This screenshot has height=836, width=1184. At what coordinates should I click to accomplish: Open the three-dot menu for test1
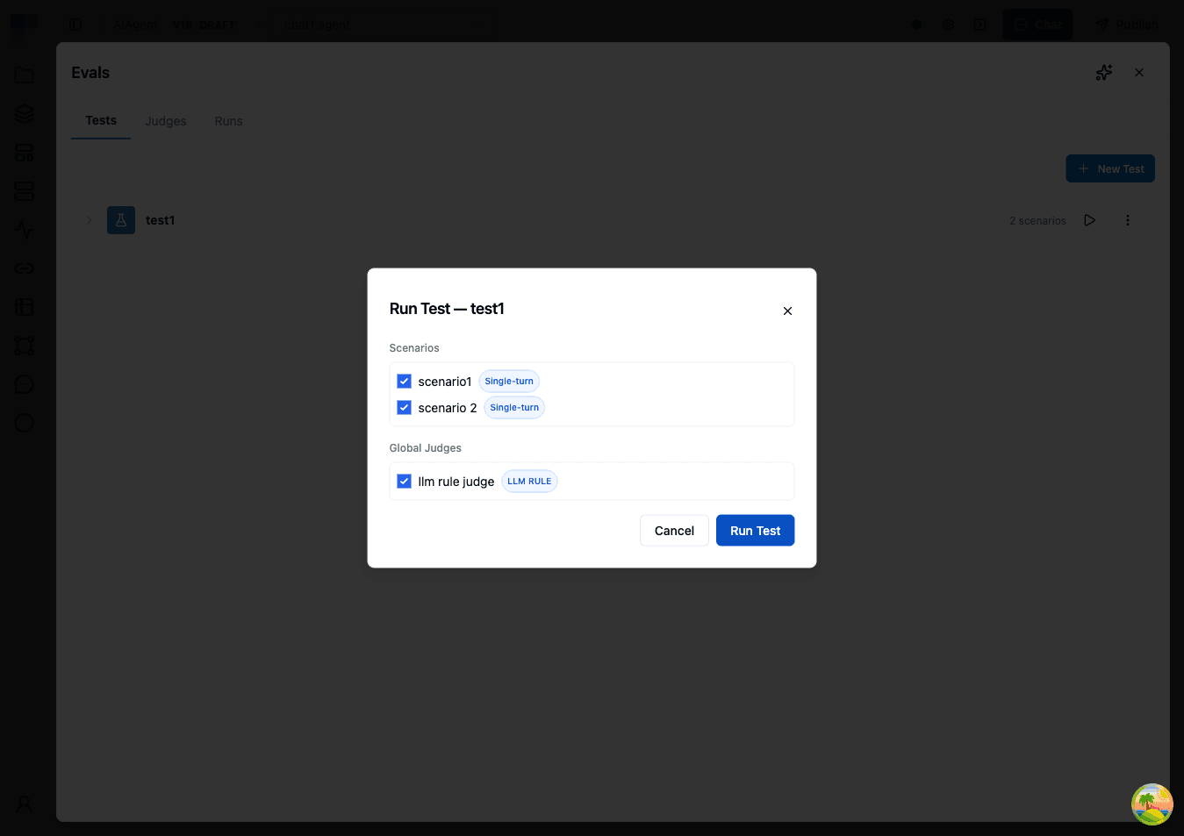click(x=1127, y=220)
